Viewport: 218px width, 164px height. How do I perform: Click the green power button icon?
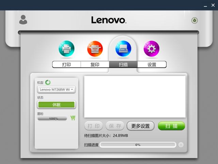194,20
